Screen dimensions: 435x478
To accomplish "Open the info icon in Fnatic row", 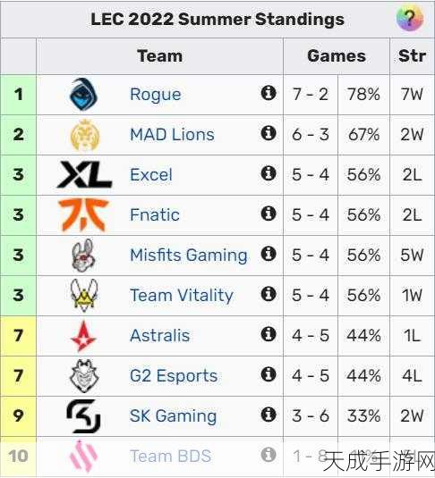I will (x=269, y=214).
